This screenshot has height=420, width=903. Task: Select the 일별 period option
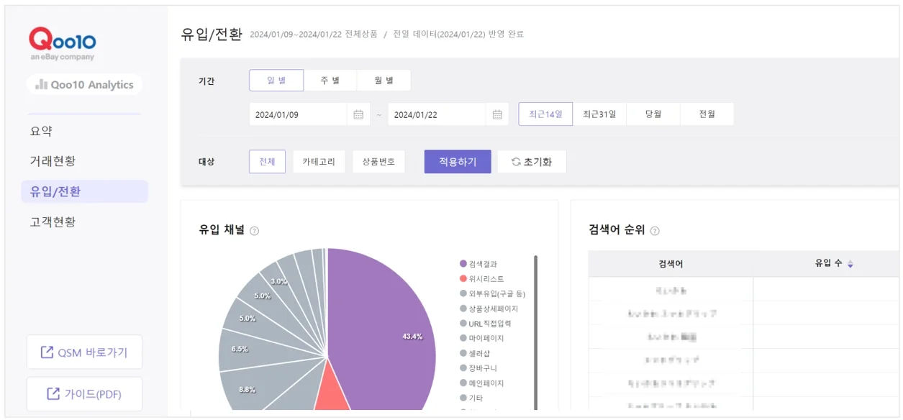tap(276, 81)
